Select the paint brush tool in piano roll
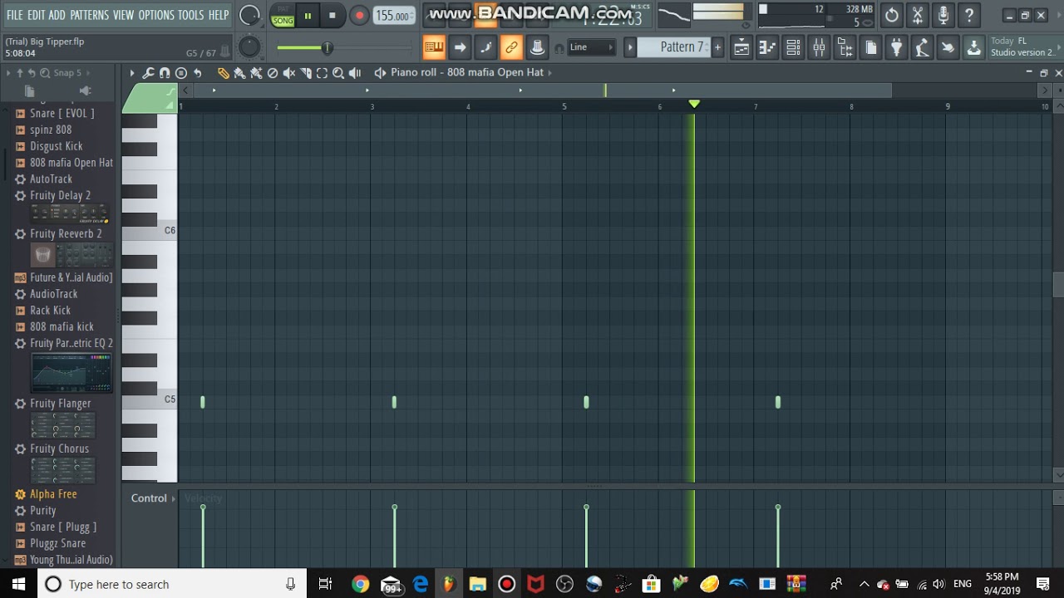The width and height of the screenshot is (1064, 598). 239,73
